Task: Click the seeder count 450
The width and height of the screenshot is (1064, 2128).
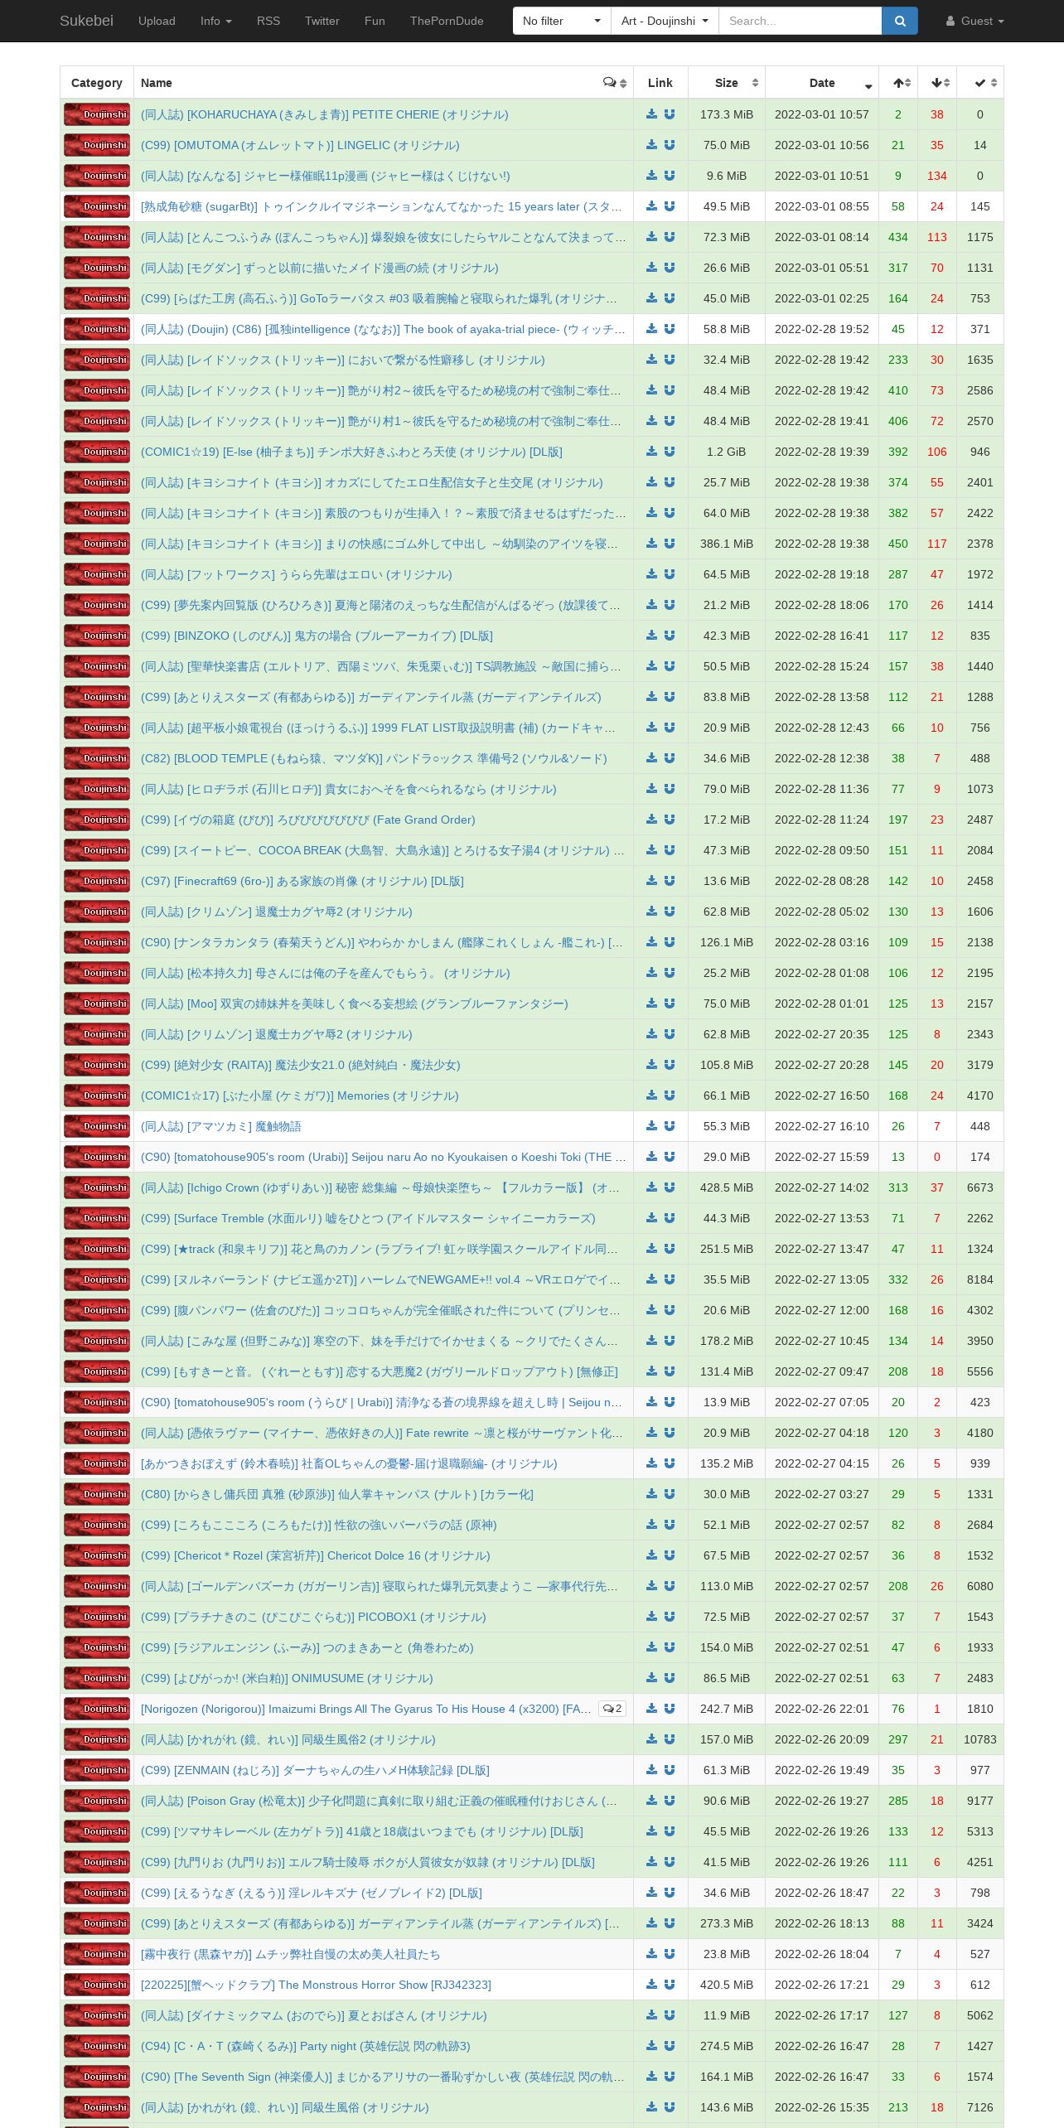Action: pyautogui.click(x=898, y=544)
